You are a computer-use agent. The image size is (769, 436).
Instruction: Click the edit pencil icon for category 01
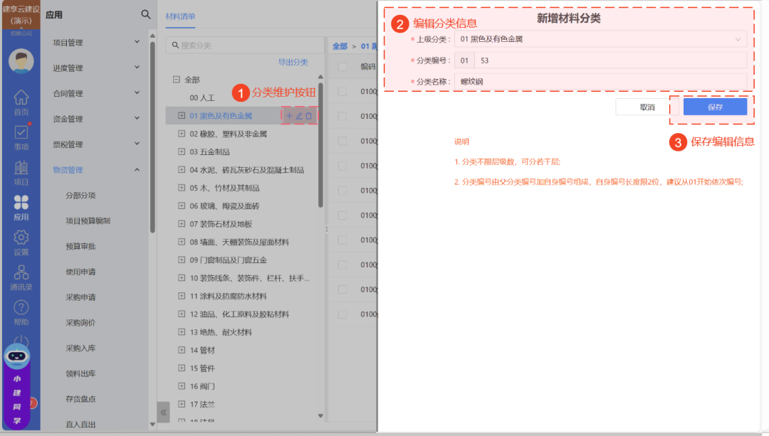(x=299, y=115)
